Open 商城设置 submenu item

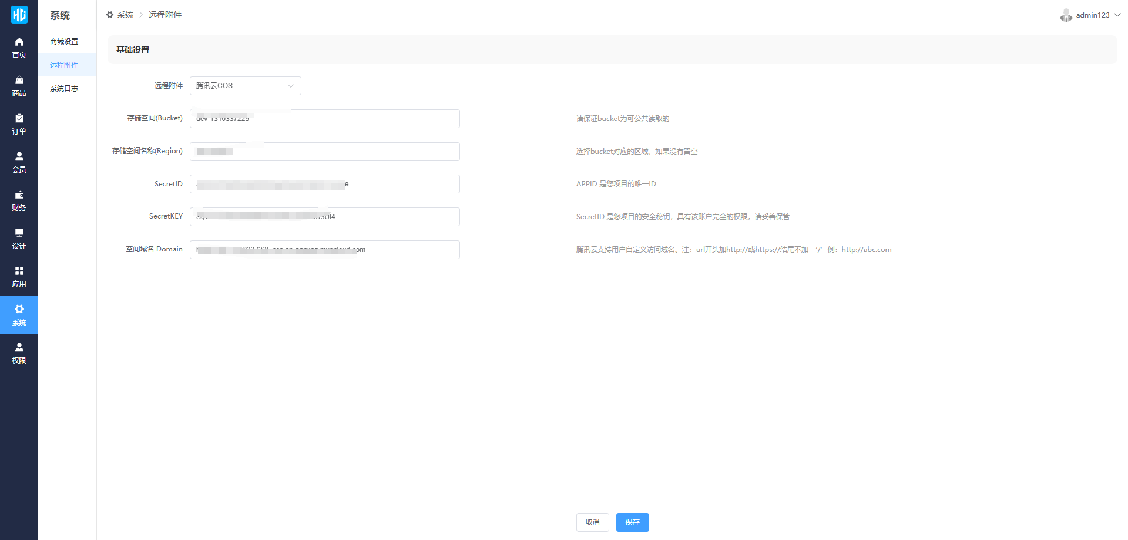tap(64, 42)
